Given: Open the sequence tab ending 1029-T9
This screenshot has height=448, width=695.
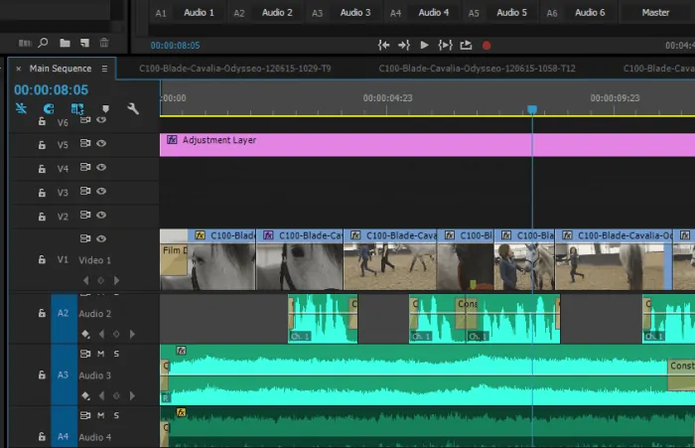Looking at the screenshot, I should coord(235,69).
